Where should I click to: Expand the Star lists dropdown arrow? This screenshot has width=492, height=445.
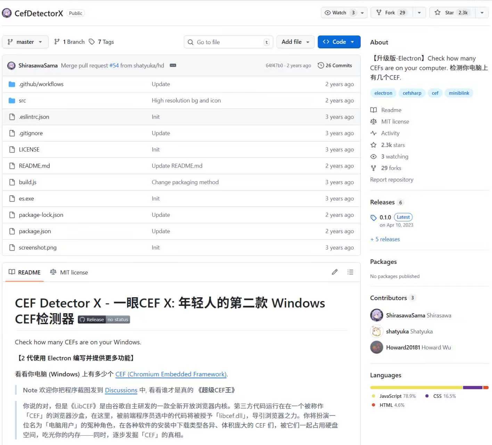pos(482,13)
